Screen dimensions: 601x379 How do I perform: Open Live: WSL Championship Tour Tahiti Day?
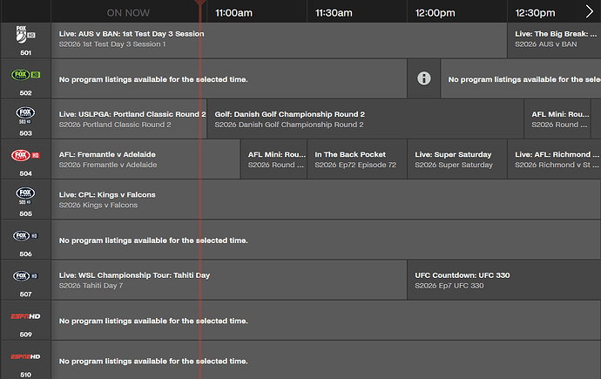pos(229,281)
